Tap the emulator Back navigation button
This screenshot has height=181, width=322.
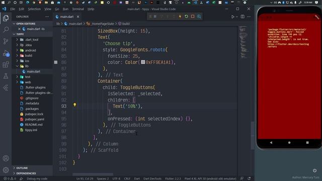point(271,142)
